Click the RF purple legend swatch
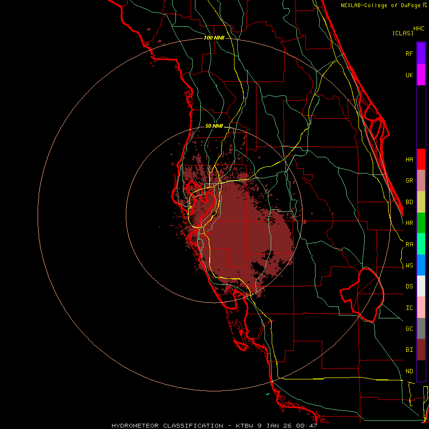The width and height of the screenshot is (429, 429). [421, 53]
